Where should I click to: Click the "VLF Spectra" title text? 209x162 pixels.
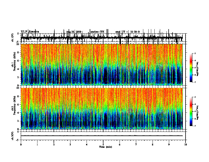(30, 32)
